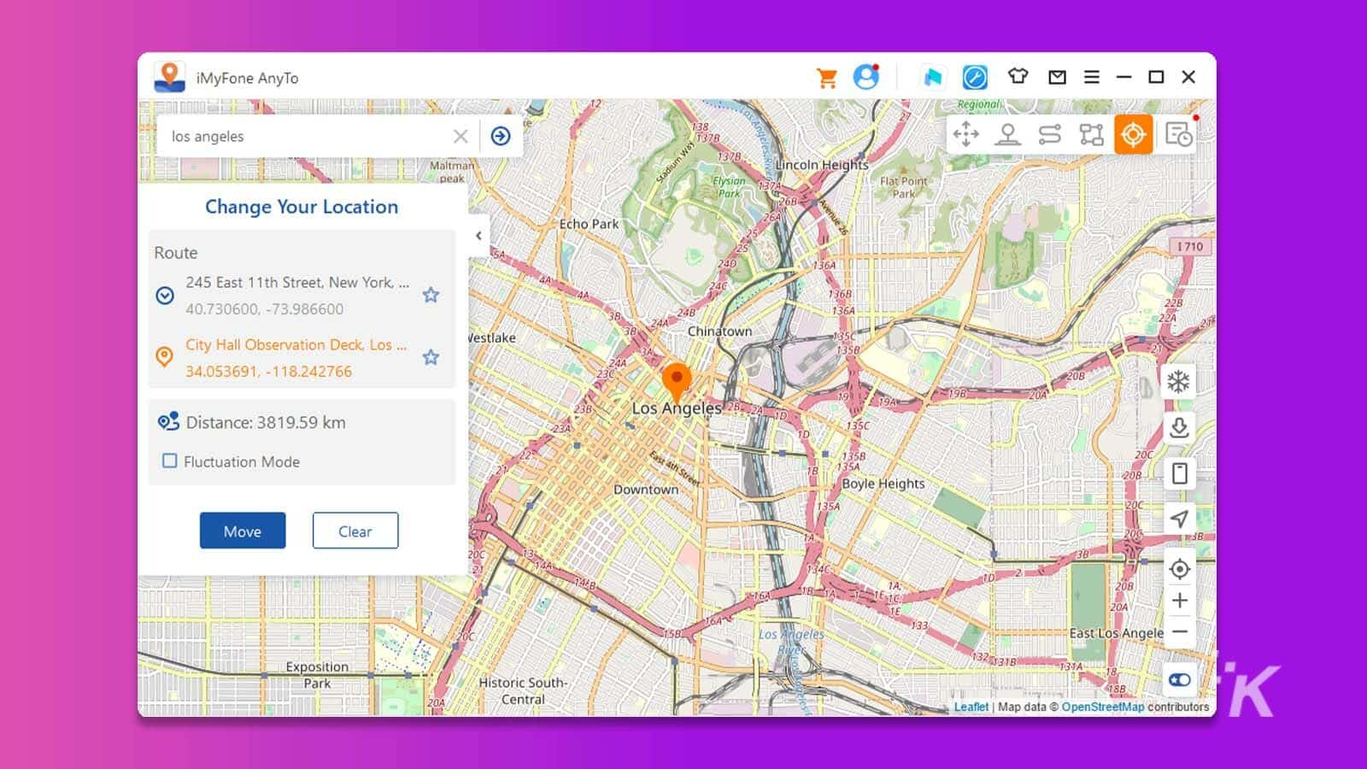
Task: Click the search go arrow button
Action: pos(501,136)
